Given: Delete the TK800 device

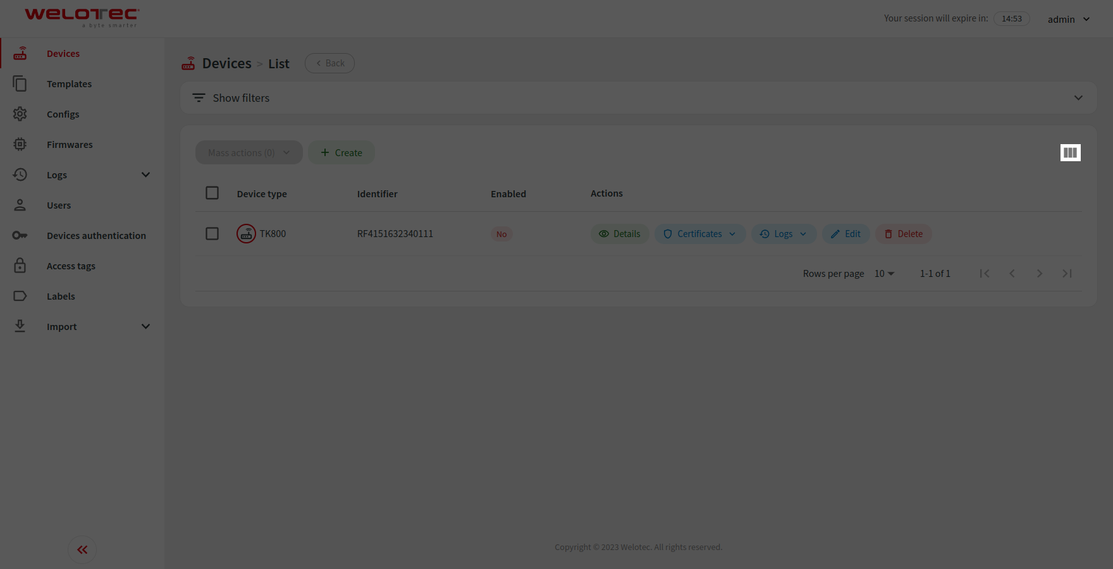Looking at the screenshot, I should click(903, 234).
